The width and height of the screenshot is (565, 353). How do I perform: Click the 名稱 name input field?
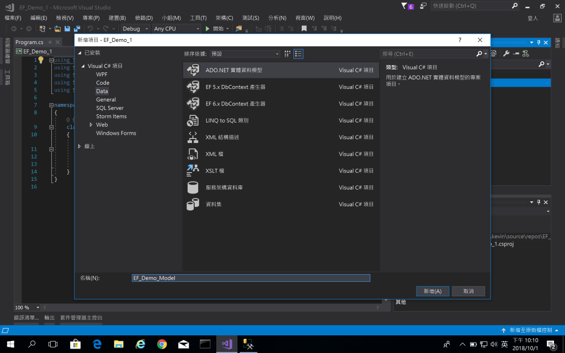click(x=251, y=278)
